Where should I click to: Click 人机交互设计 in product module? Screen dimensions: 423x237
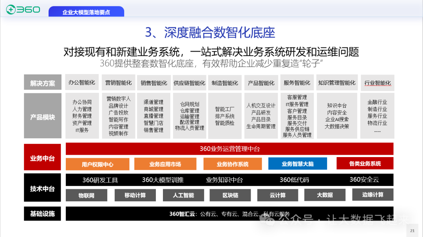click(261, 105)
